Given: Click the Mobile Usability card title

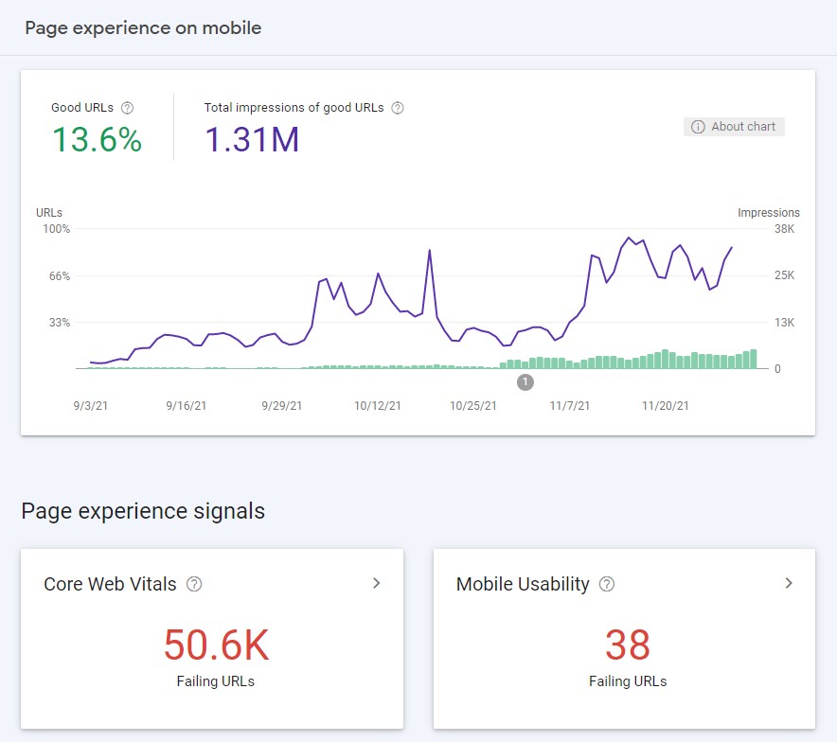Looking at the screenshot, I should pyautogui.click(x=523, y=584).
